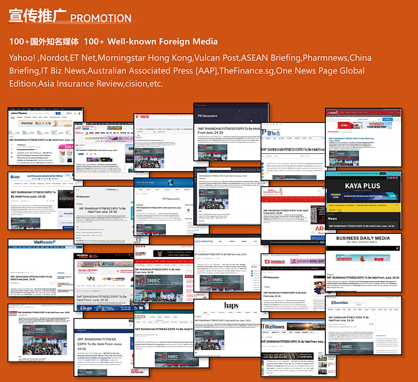This screenshot has height=382, width=418.
Task: Click the yahoo!finance logo in the top-left screenshot
Action: (19, 113)
